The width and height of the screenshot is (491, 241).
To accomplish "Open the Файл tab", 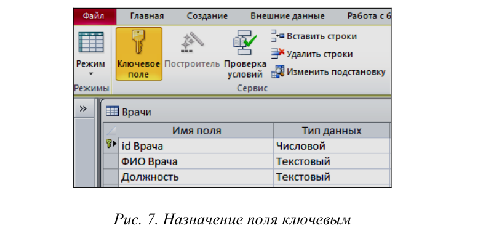I will pyautogui.click(x=95, y=16).
